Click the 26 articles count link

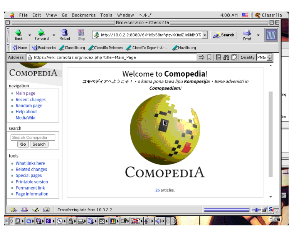pyautogui.click(x=158, y=190)
